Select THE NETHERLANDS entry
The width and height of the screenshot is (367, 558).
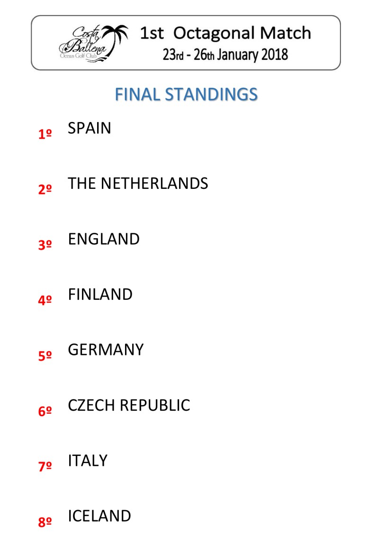(138, 184)
